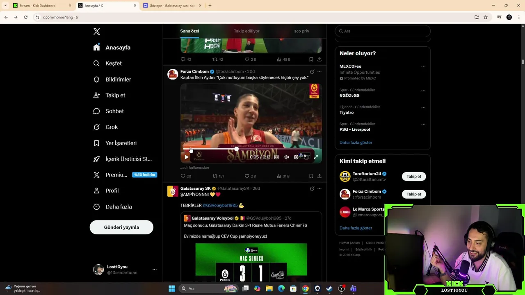This screenshot has height=295, width=525.
Task: Open X logo home link
Action: (97, 32)
